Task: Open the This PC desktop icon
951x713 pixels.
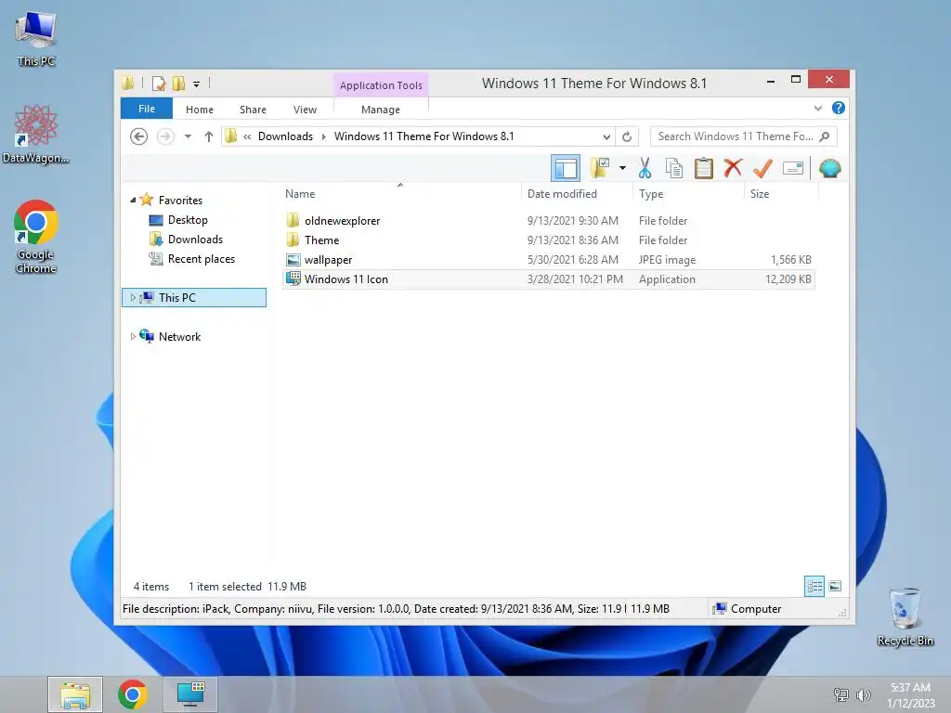Action: point(36,39)
